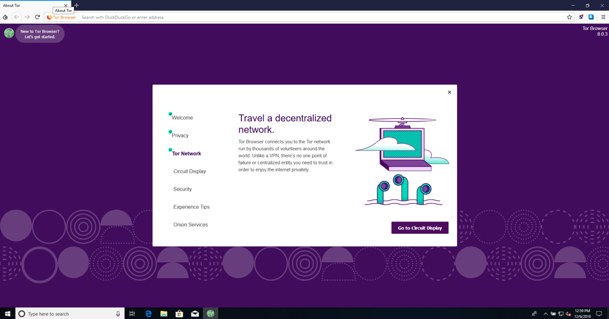This screenshot has height=319, width=609.
Task: Open the hamburger application menu
Action: click(603, 17)
